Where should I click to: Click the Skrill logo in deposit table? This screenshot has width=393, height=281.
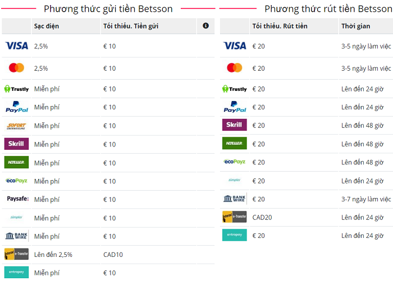point(16,144)
